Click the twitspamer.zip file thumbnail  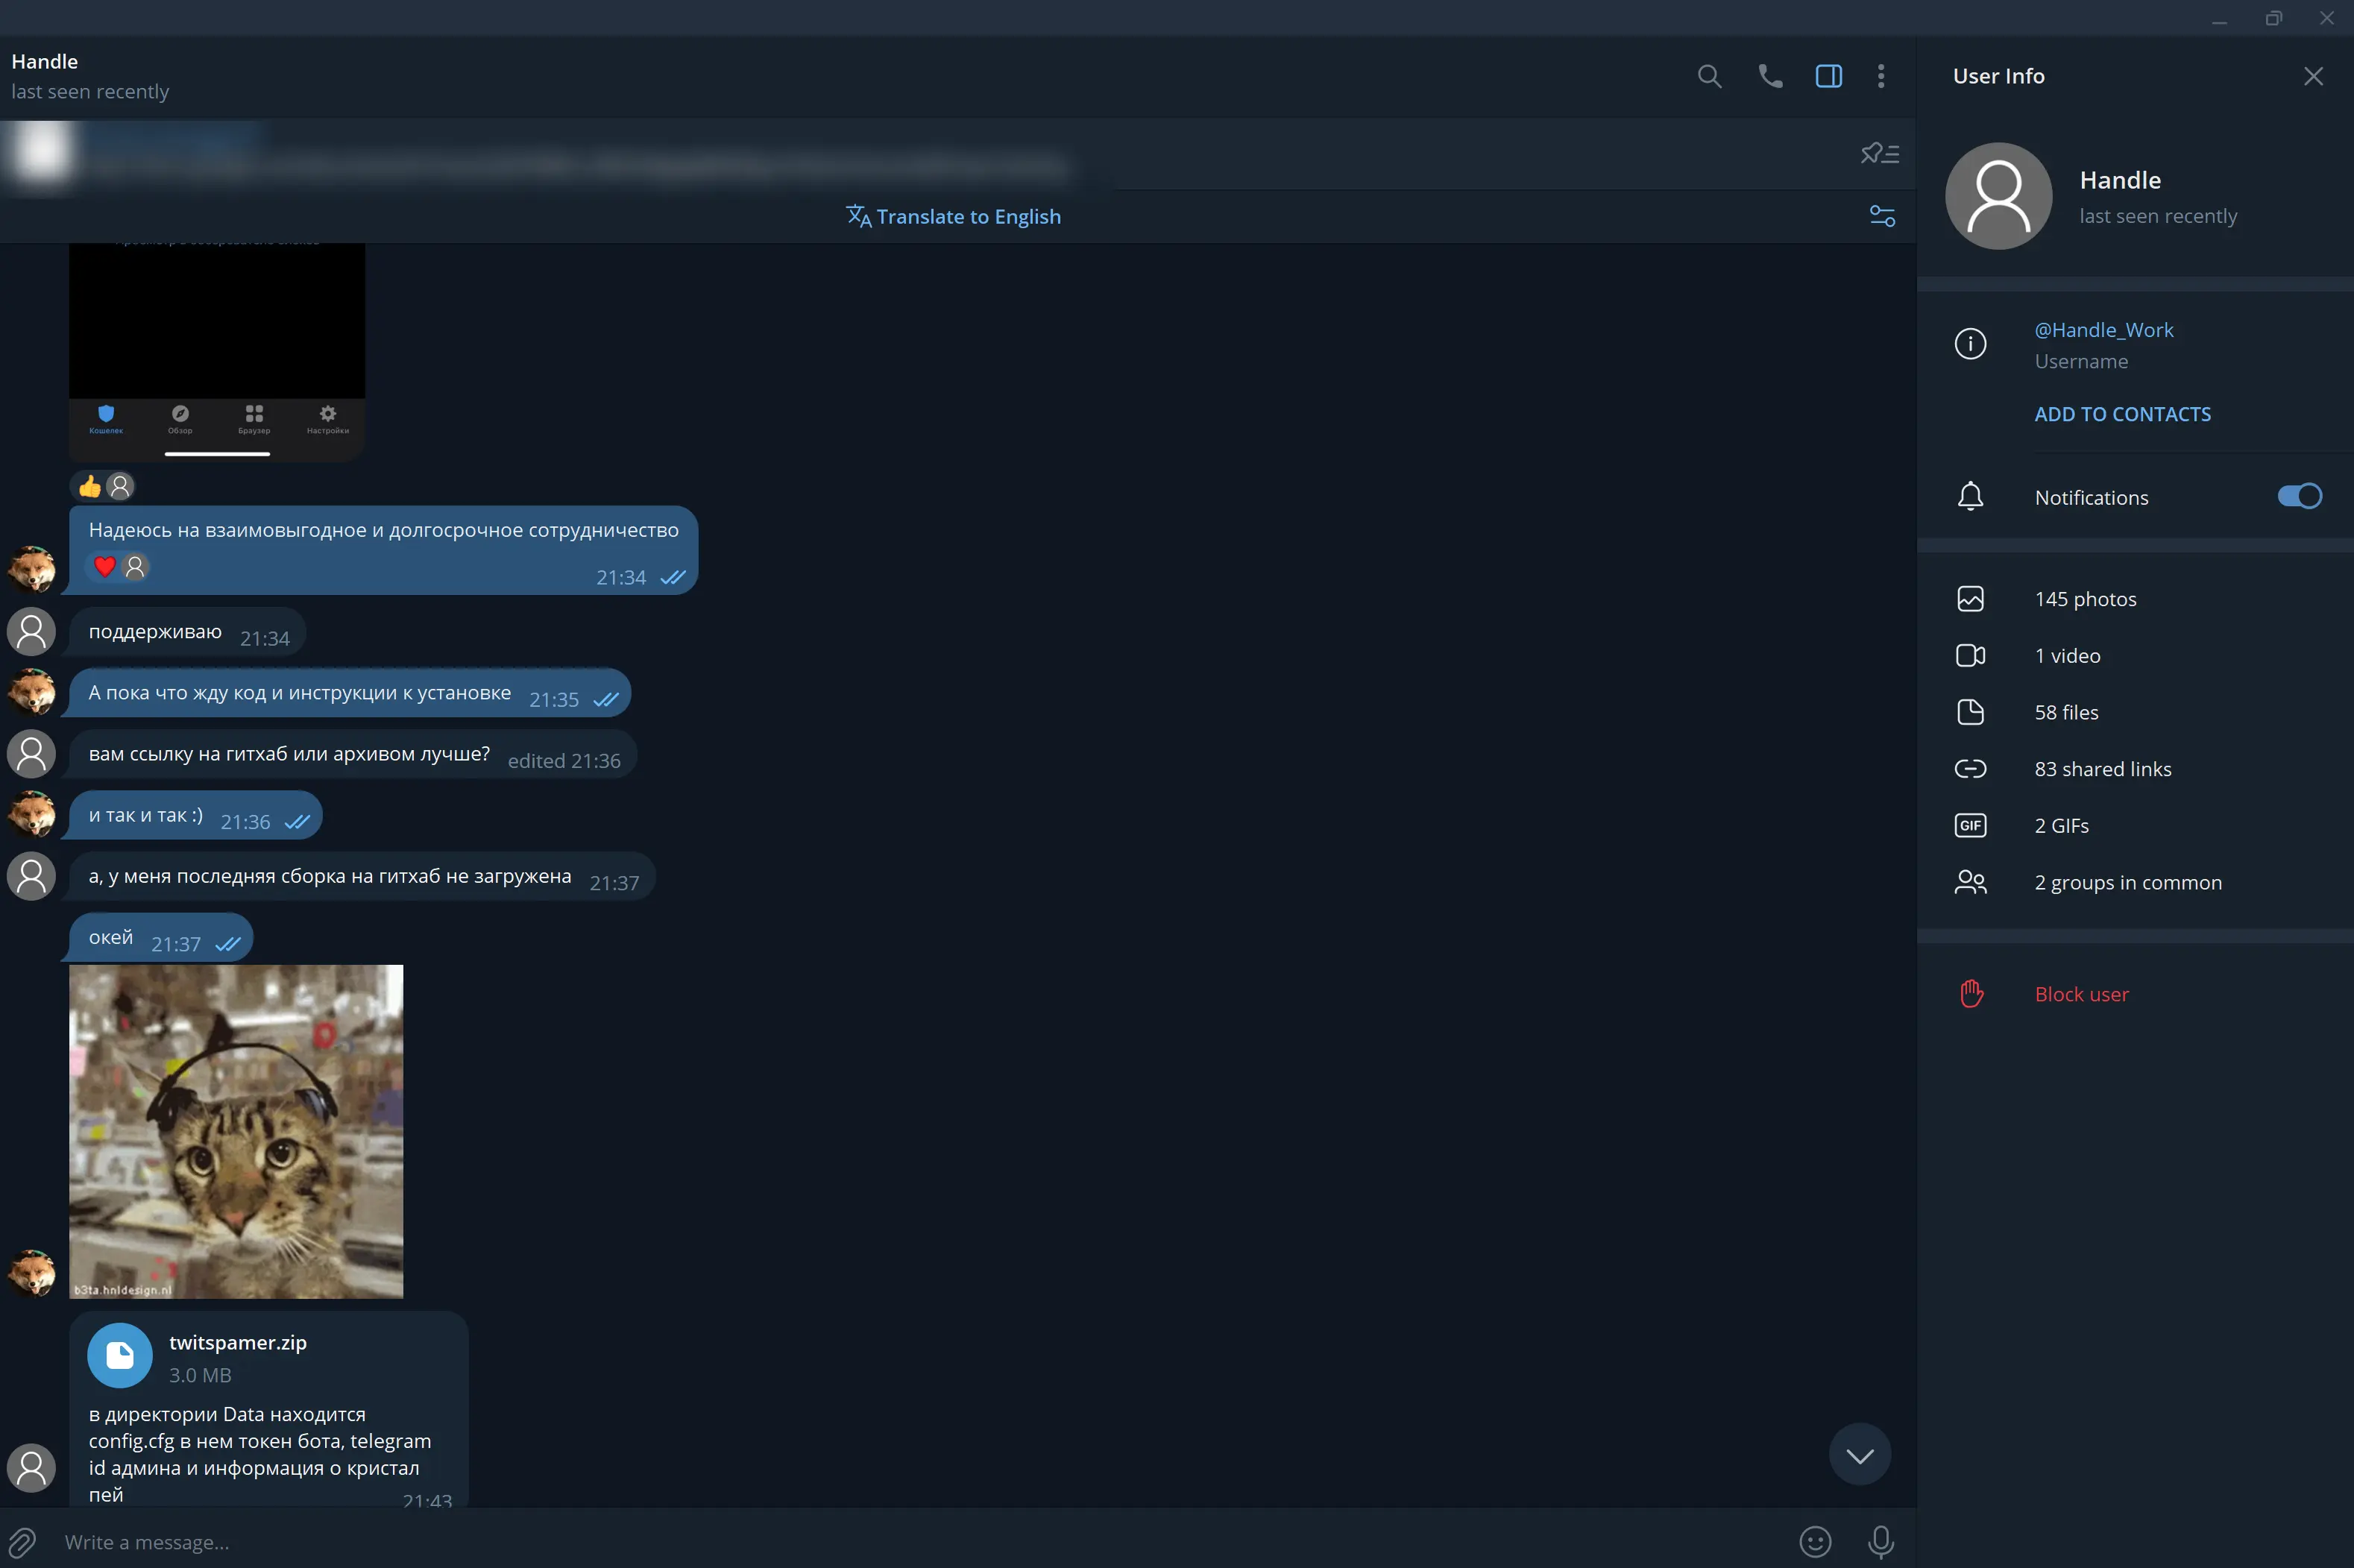point(119,1356)
